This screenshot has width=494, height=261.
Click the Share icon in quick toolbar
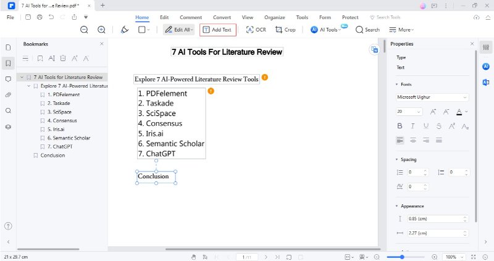tap(74, 17)
